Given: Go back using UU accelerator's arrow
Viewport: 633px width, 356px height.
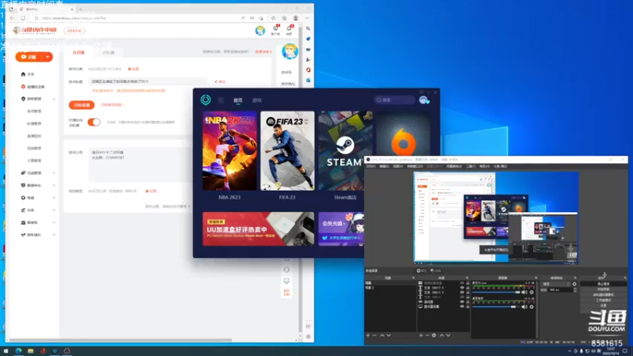Looking at the screenshot, I should [221, 100].
